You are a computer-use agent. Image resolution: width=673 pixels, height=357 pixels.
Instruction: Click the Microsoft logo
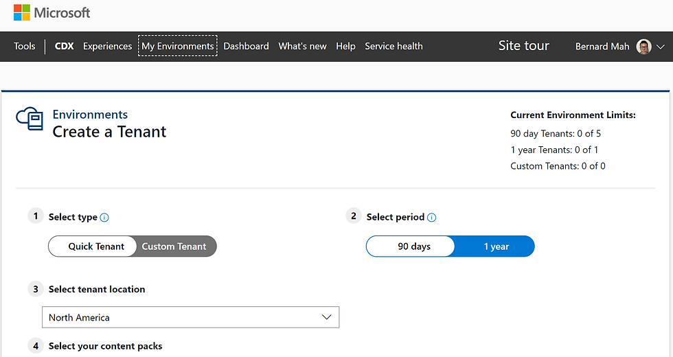[52, 13]
